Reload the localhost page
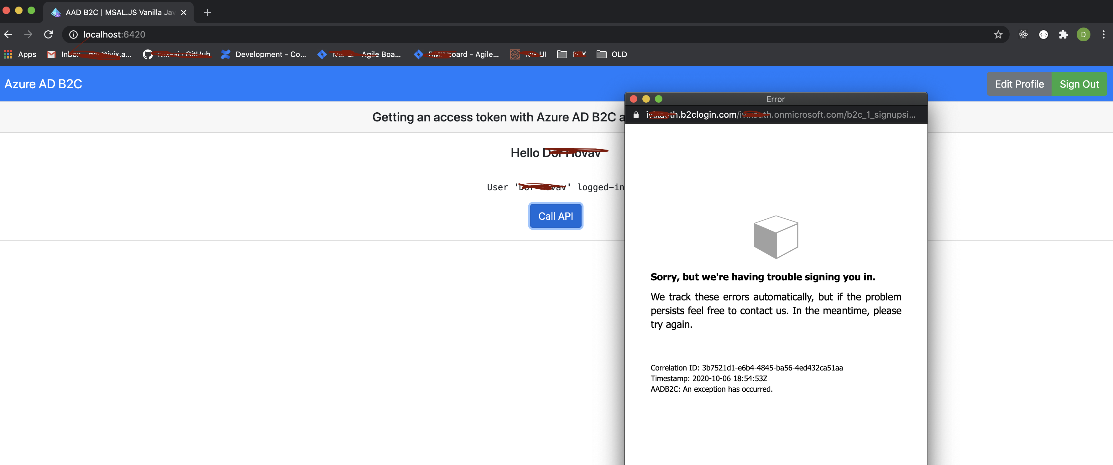Screen dimensions: 1113x465 [48, 34]
